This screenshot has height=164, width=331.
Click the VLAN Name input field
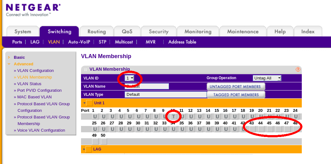coord(147,86)
